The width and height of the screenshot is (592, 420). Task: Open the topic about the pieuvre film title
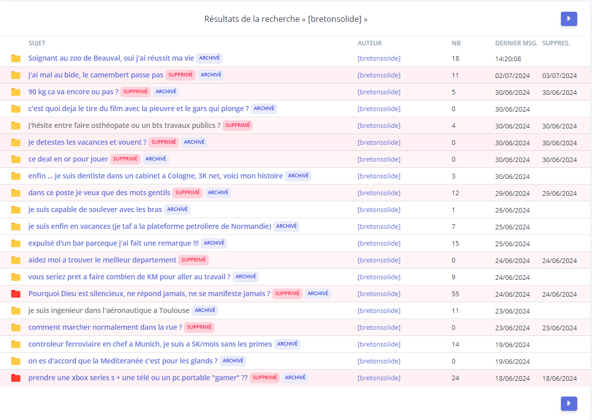(139, 109)
